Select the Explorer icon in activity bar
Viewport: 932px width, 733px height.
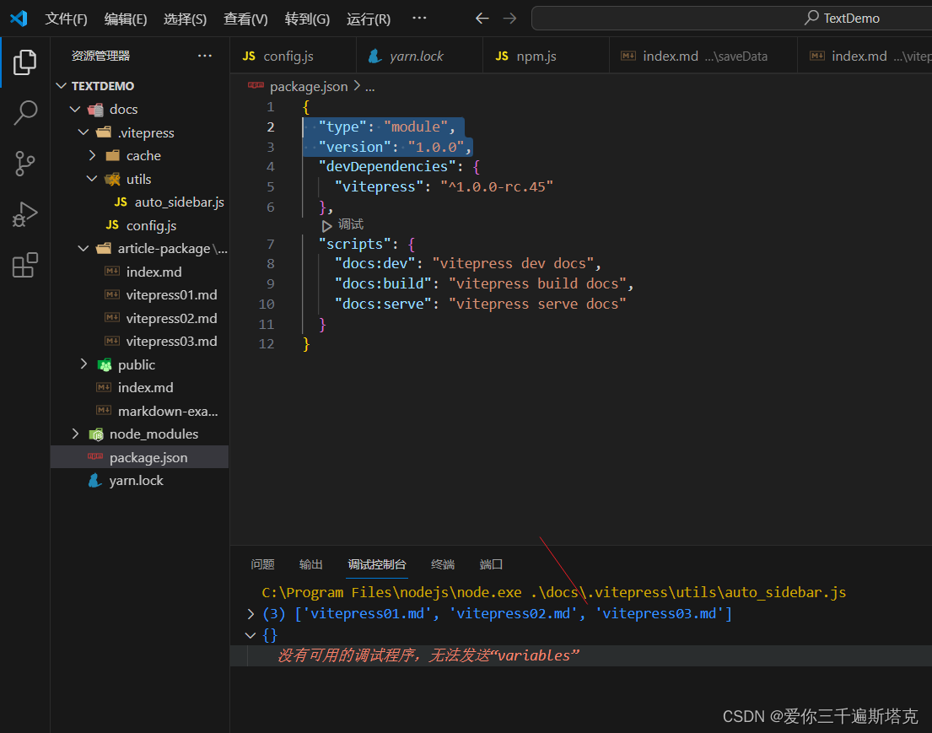tap(24, 61)
